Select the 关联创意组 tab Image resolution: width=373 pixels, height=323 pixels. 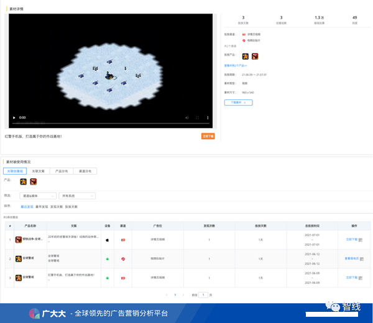15,171
